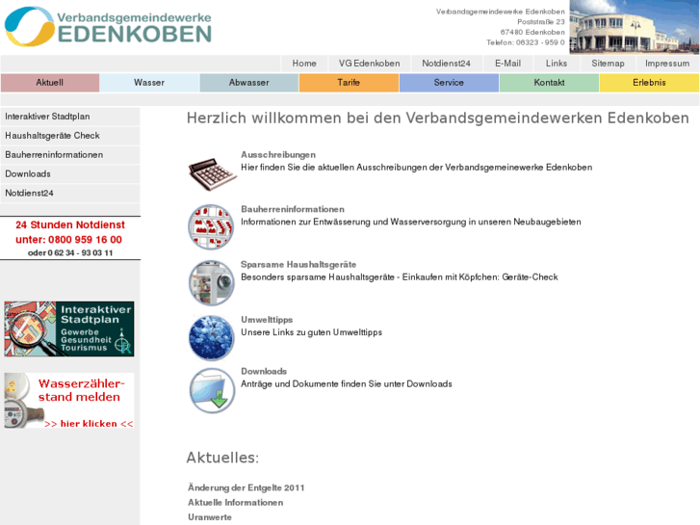This screenshot has width=700, height=525.
Task: Follow the Bauherreninformationen heading in main content
Action: pos(293,209)
